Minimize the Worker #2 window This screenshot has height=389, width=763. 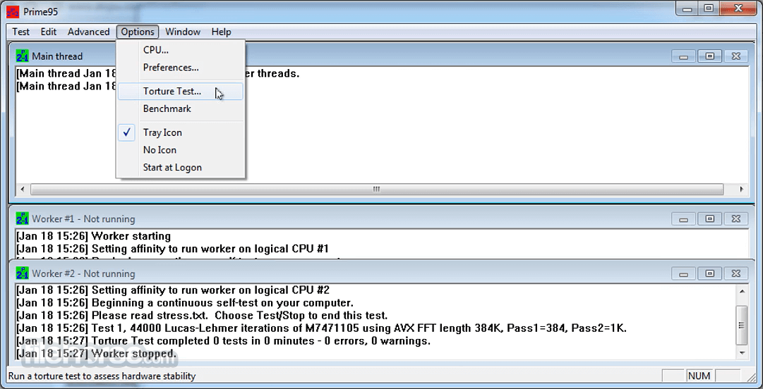[x=684, y=274]
